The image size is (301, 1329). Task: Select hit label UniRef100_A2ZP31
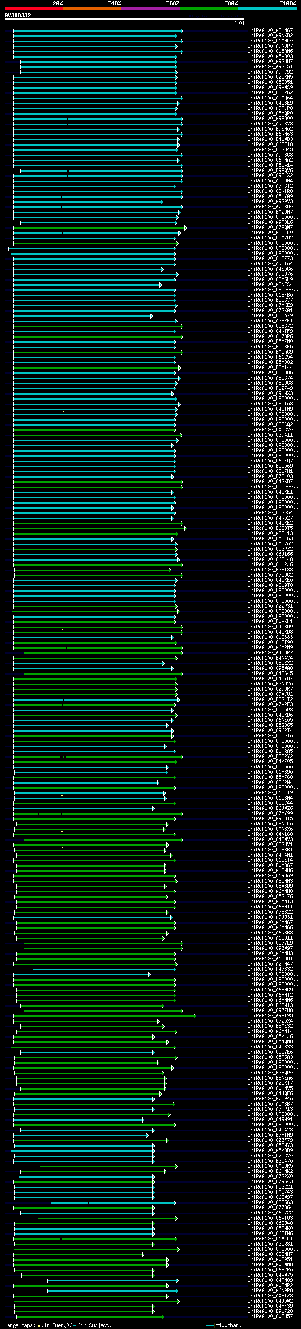pyautogui.click(x=270, y=606)
